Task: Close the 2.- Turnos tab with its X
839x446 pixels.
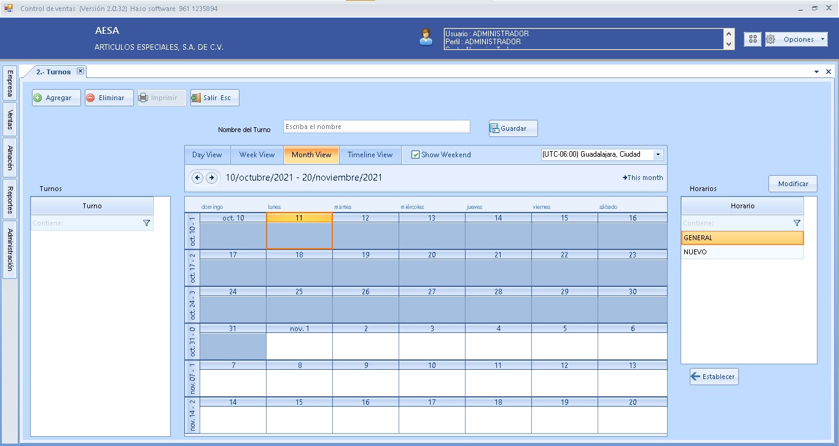Action: (80, 71)
